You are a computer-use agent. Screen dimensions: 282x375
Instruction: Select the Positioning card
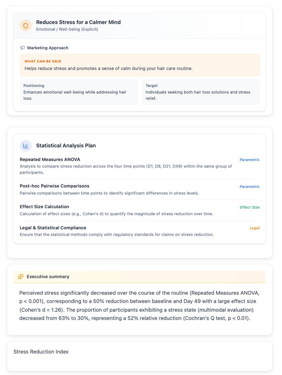click(78, 92)
